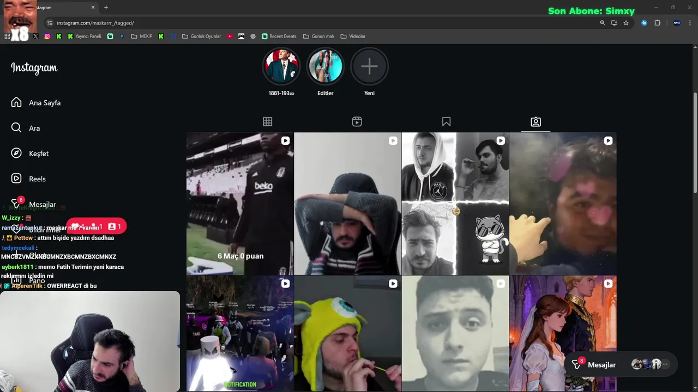The height and width of the screenshot is (392, 698).
Task: Click the install app icon in address bar
Action: point(614,23)
